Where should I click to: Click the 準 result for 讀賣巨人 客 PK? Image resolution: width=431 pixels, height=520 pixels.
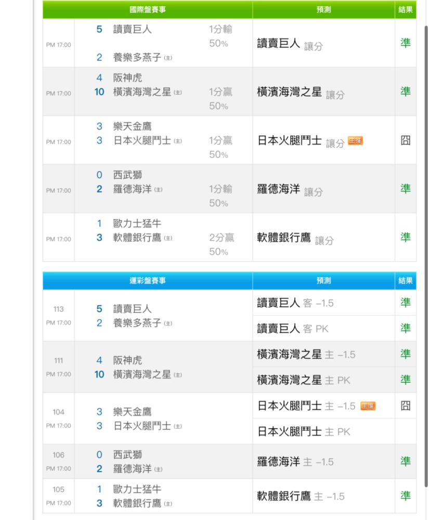pyautogui.click(x=406, y=328)
